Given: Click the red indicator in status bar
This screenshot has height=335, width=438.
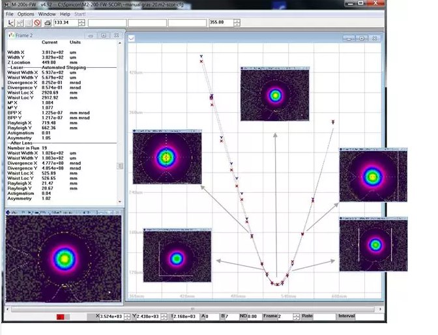Looking at the screenshot, I should tap(61, 317).
